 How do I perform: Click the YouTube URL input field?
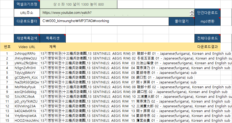pos(114,13)
